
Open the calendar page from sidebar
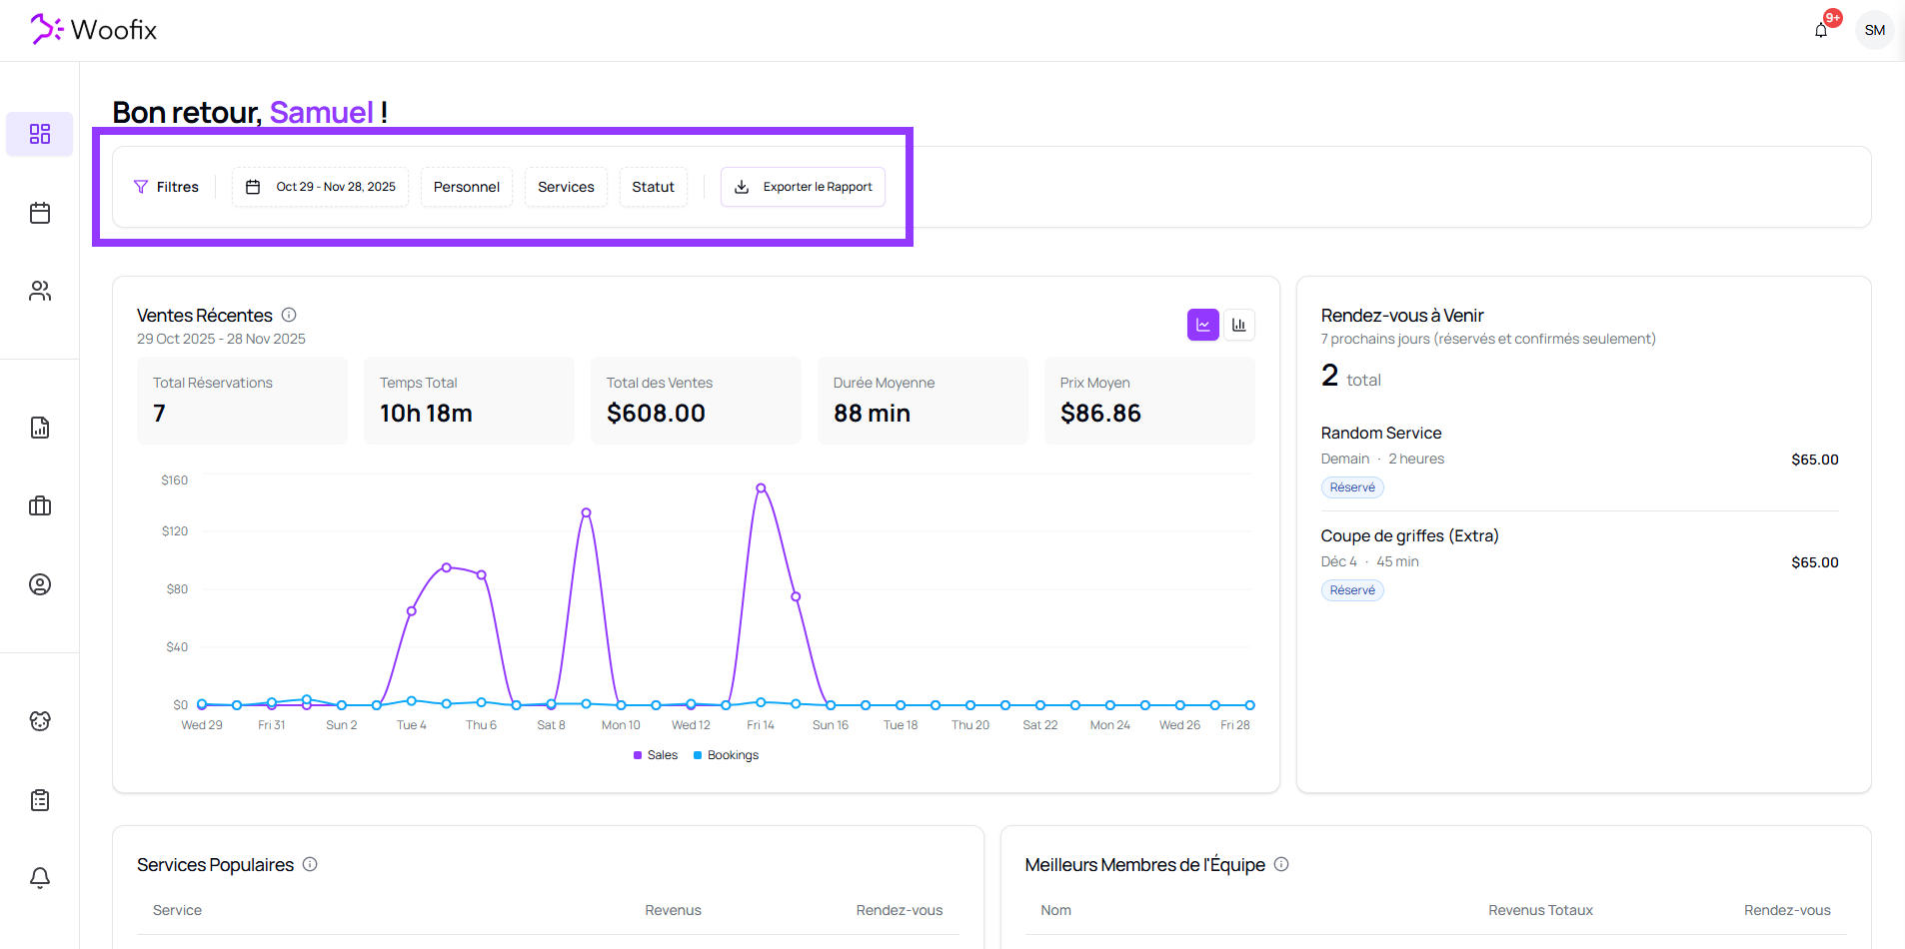tap(40, 213)
